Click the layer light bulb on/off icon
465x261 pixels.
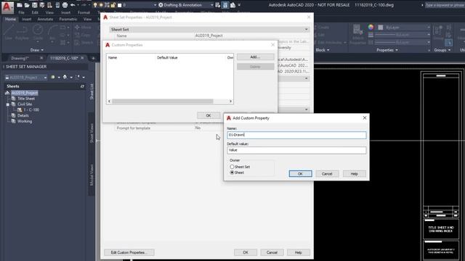pos(95,5)
